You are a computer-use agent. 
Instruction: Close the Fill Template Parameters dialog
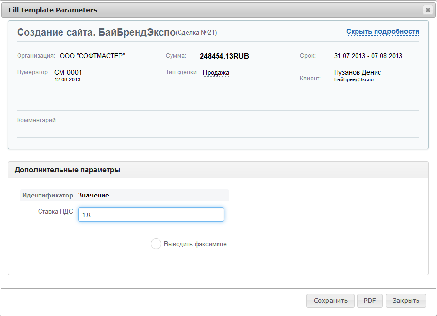[428, 10]
